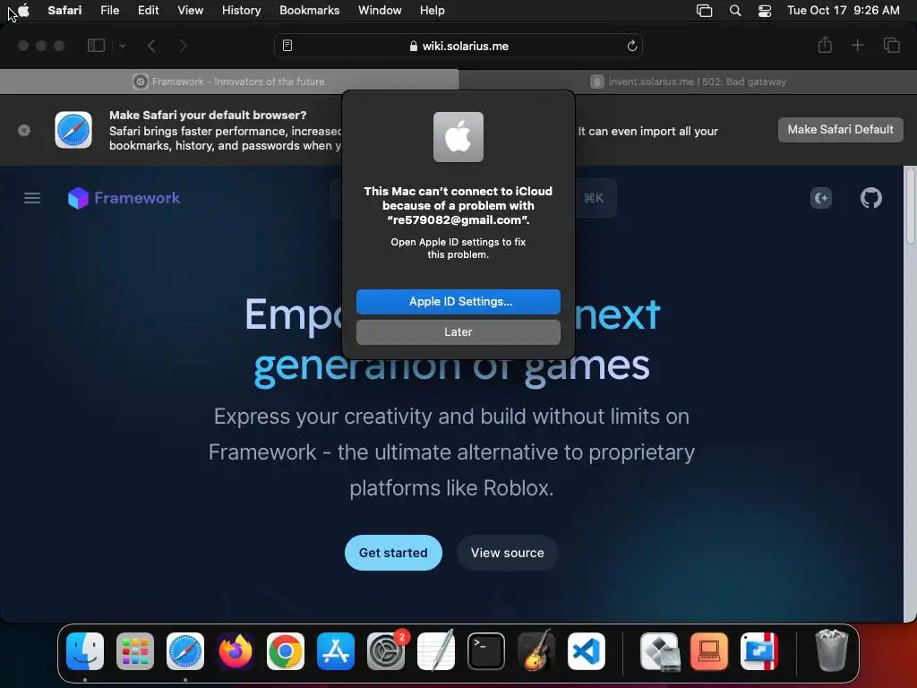917x688 pixels.
Task: Open a new tab with plus
Action: click(857, 45)
